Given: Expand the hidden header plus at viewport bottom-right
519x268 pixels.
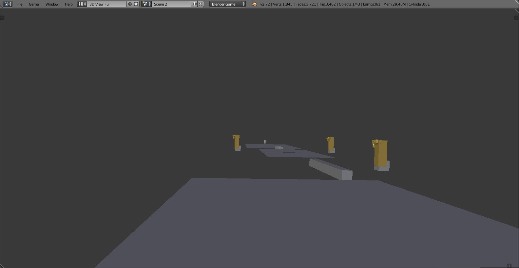Looking at the screenshot, I should pos(509,266).
